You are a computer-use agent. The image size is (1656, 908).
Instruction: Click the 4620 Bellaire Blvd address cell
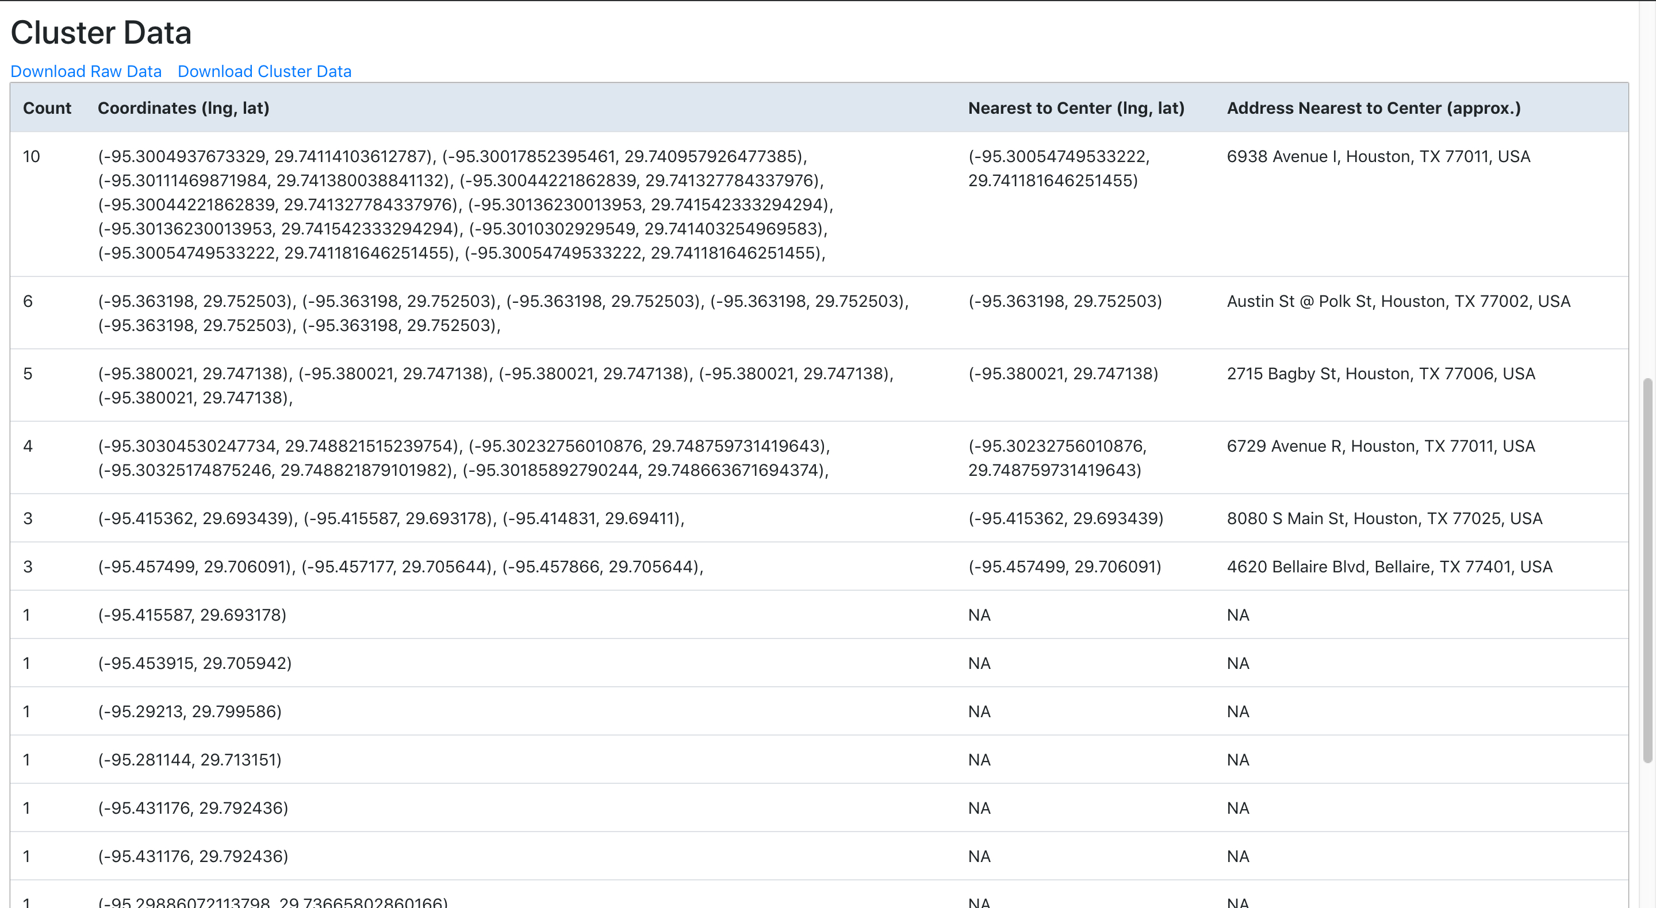coord(1389,567)
